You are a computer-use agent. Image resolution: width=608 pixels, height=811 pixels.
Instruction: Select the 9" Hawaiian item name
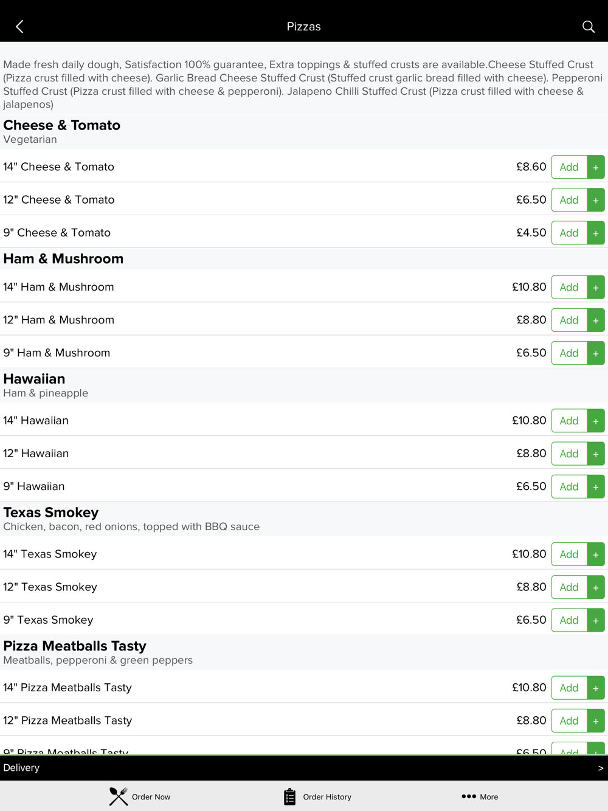[x=34, y=486]
